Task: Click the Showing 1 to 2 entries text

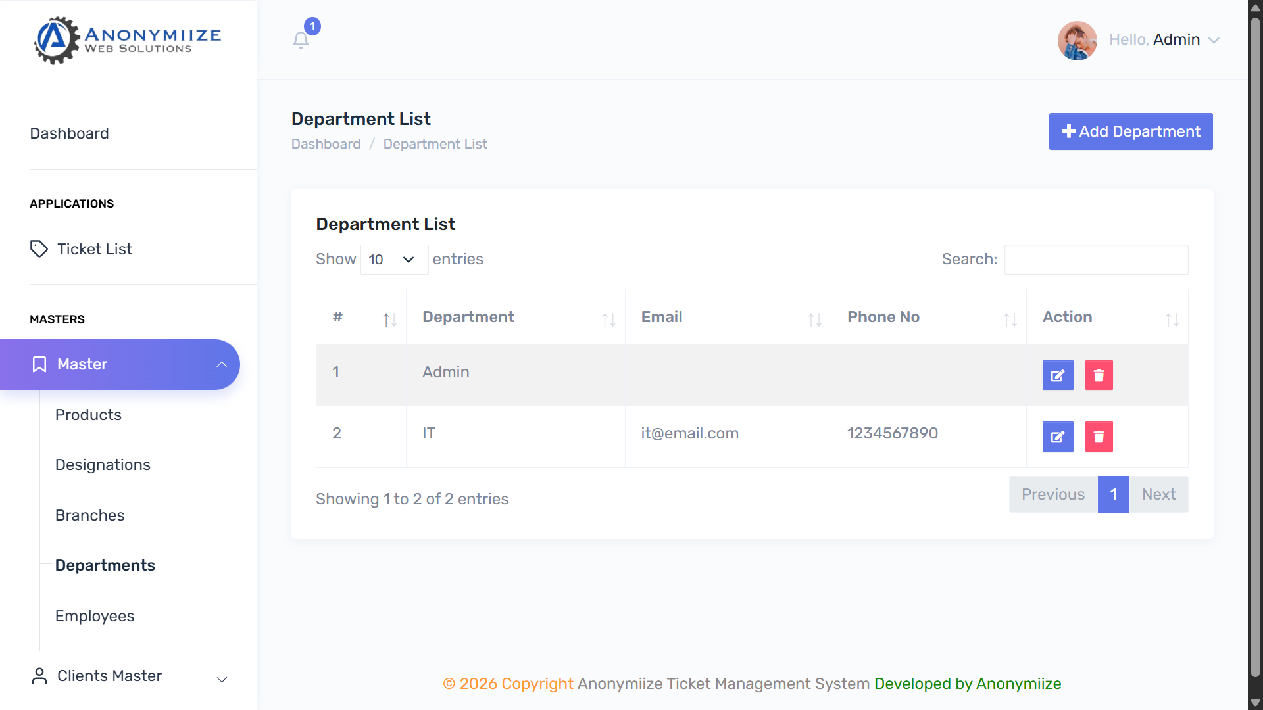Action: pos(412,499)
